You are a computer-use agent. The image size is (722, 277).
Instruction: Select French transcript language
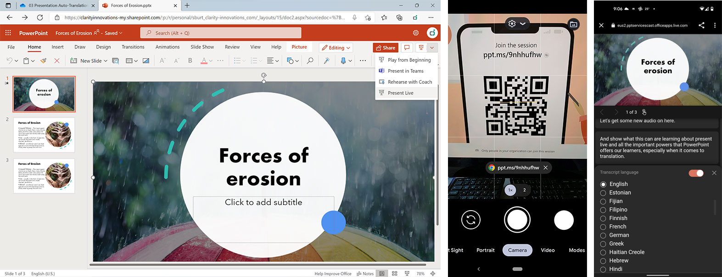click(x=603, y=227)
